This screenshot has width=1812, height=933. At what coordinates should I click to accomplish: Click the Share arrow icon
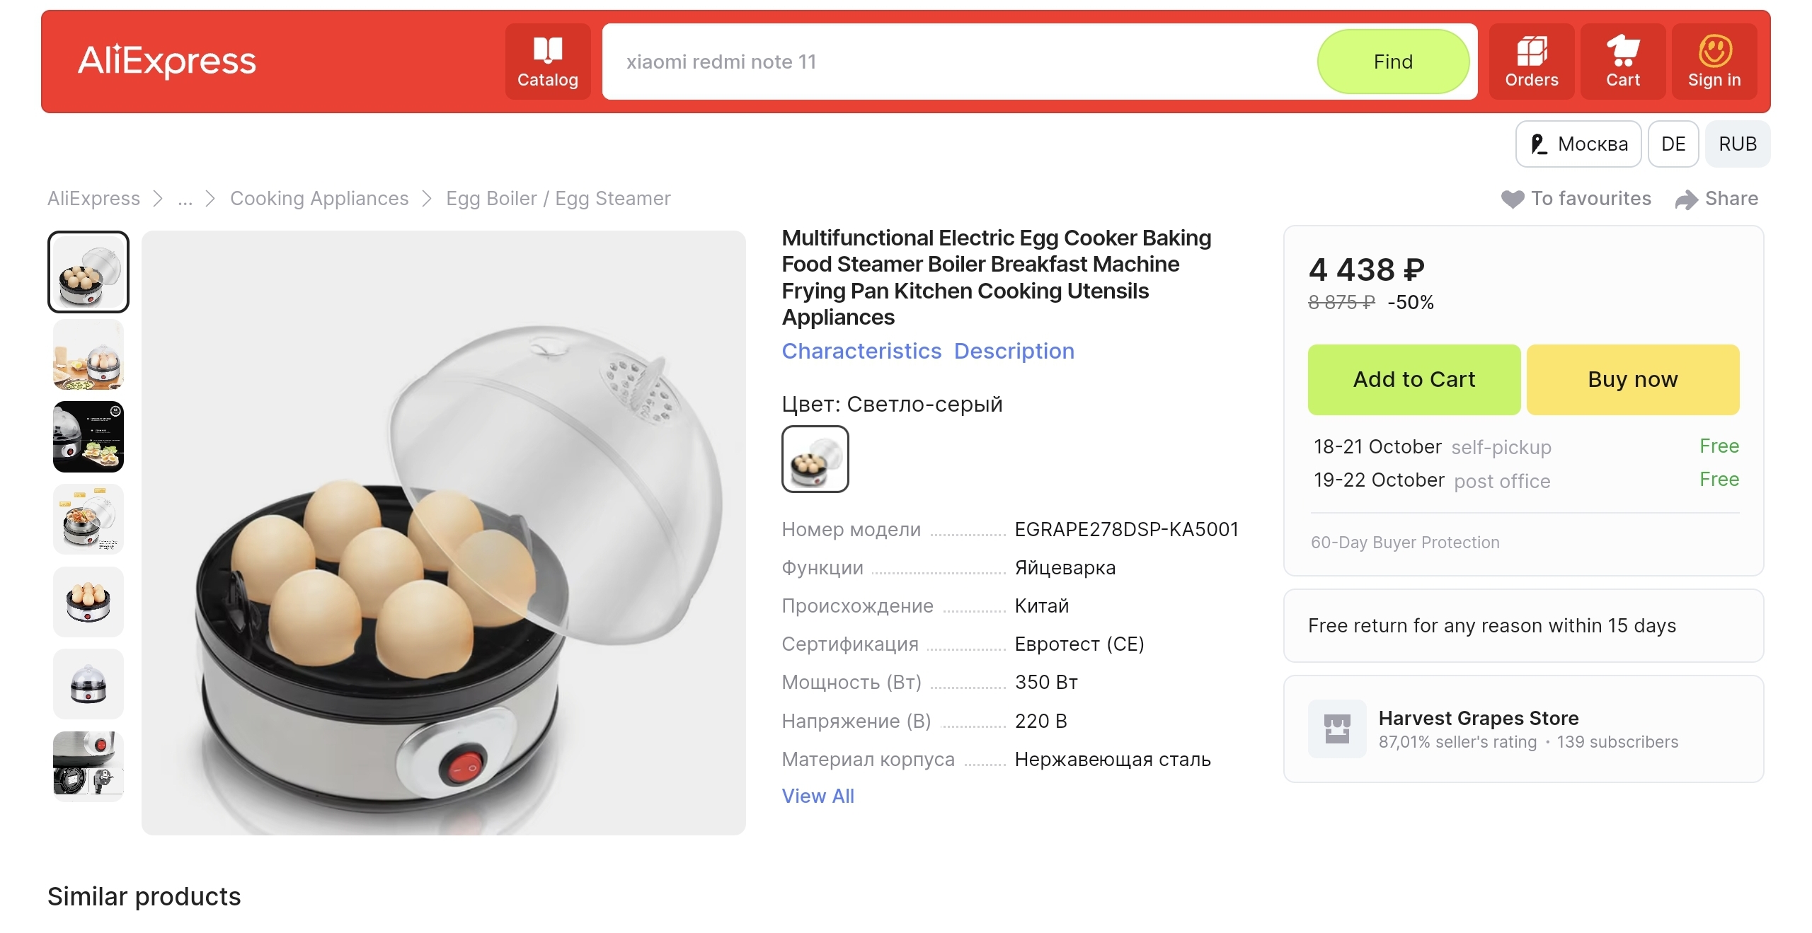pos(1686,200)
